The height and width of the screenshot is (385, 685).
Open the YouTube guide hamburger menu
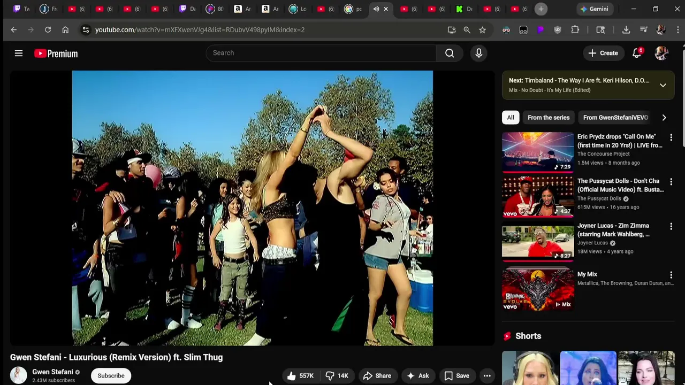tap(19, 53)
